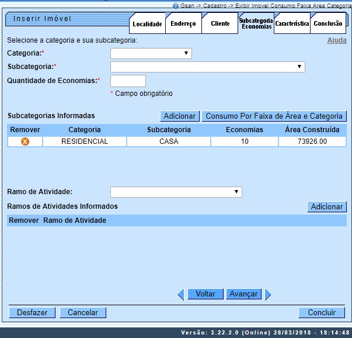
Task: Open the Ramo de Atividade dropdown
Action: (x=176, y=192)
